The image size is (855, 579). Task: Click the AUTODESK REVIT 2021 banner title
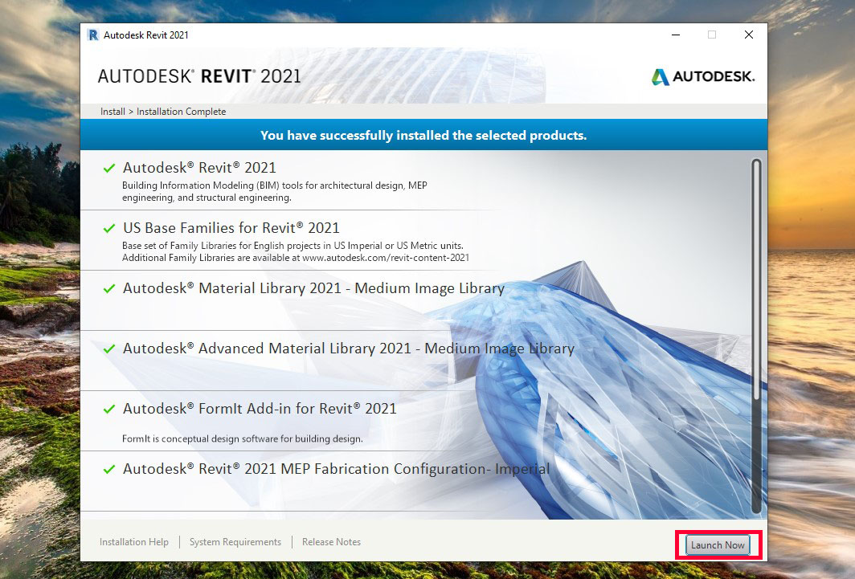[199, 75]
